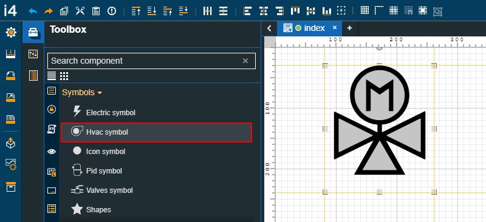The height and width of the screenshot is (222, 486).
Task: Click the settings gear in left sidebar
Action: coord(11,32)
